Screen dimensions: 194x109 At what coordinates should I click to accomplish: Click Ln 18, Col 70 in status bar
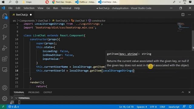tap(126, 107)
